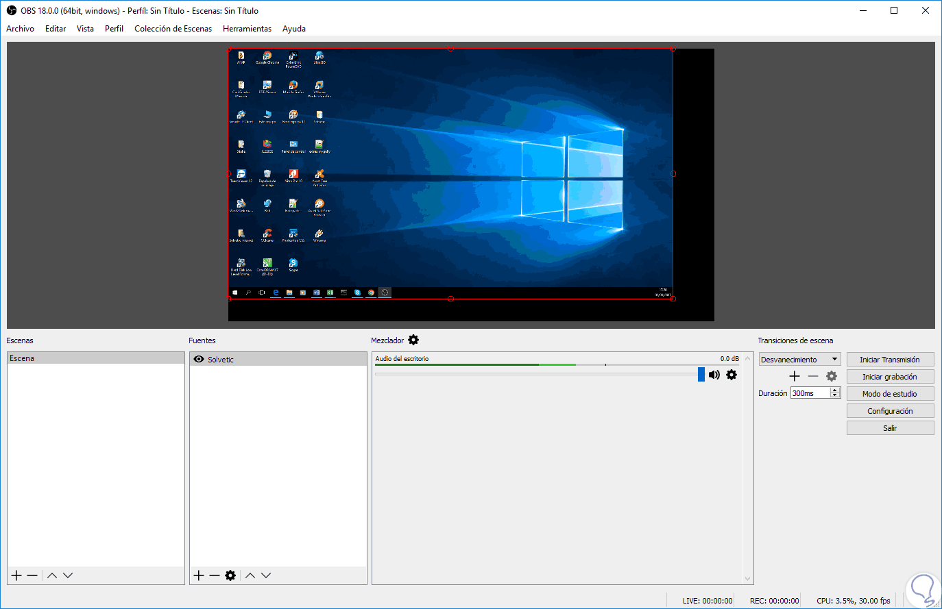The height and width of the screenshot is (609, 942).
Task: Increase Duración value with up arrow
Action: (x=835, y=390)
